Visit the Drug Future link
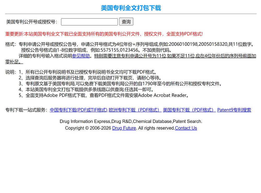261x193 pixels. click(x=124, y=128)
